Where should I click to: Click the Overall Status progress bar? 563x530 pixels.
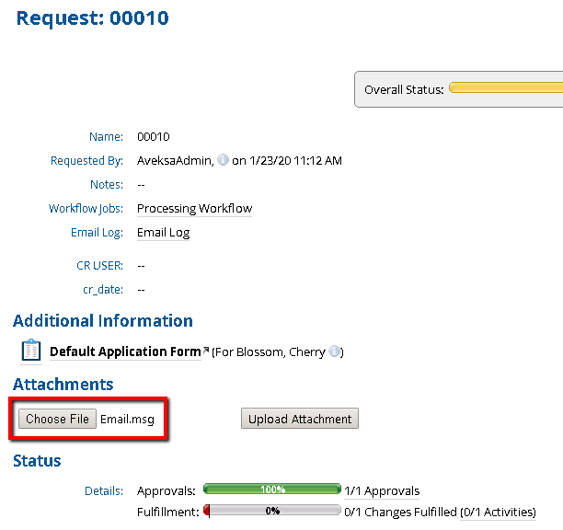(x=505, y=89)
